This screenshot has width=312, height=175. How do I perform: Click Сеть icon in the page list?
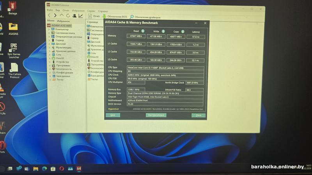point(89,53)
